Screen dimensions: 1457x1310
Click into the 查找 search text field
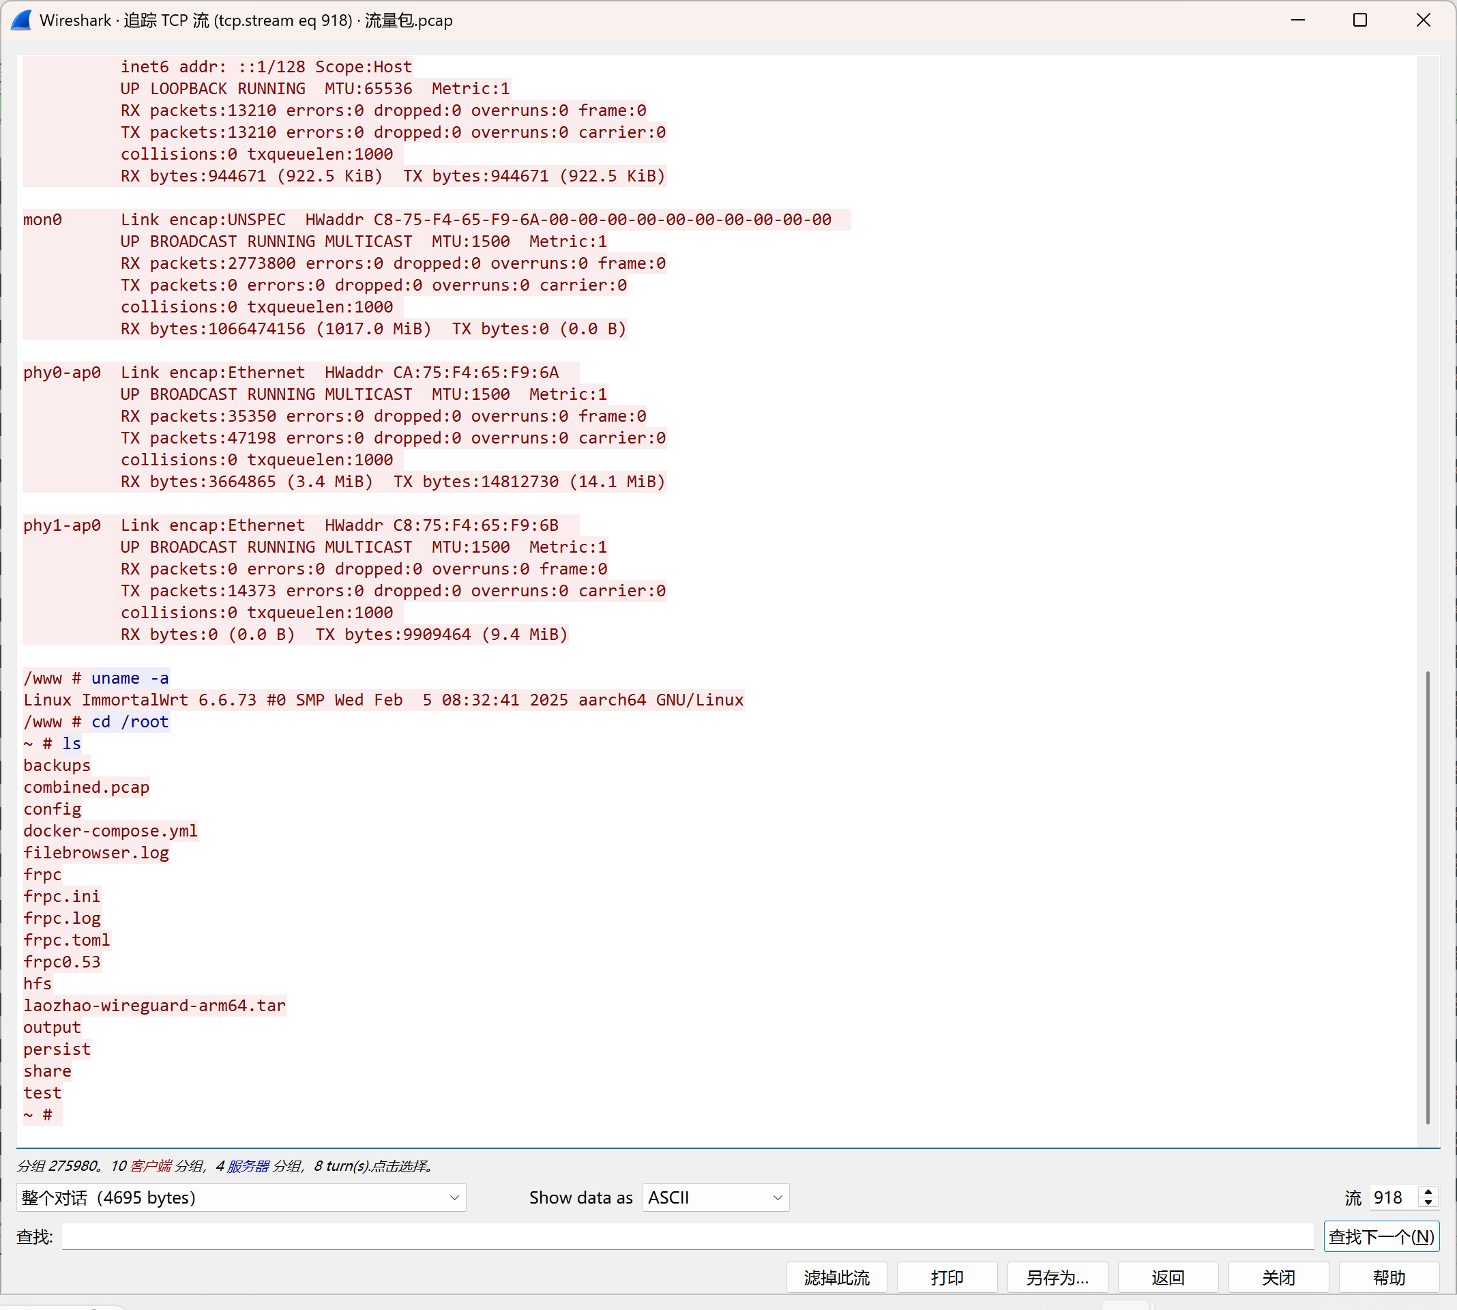pos(687,1236)
